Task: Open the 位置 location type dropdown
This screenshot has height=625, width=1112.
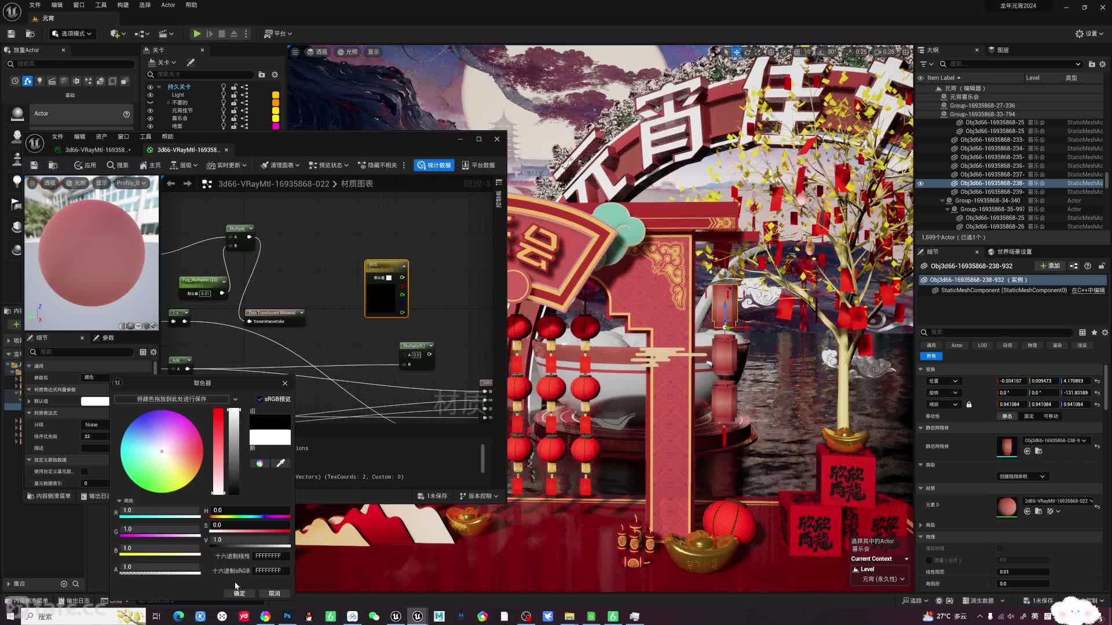Action: 943,381
